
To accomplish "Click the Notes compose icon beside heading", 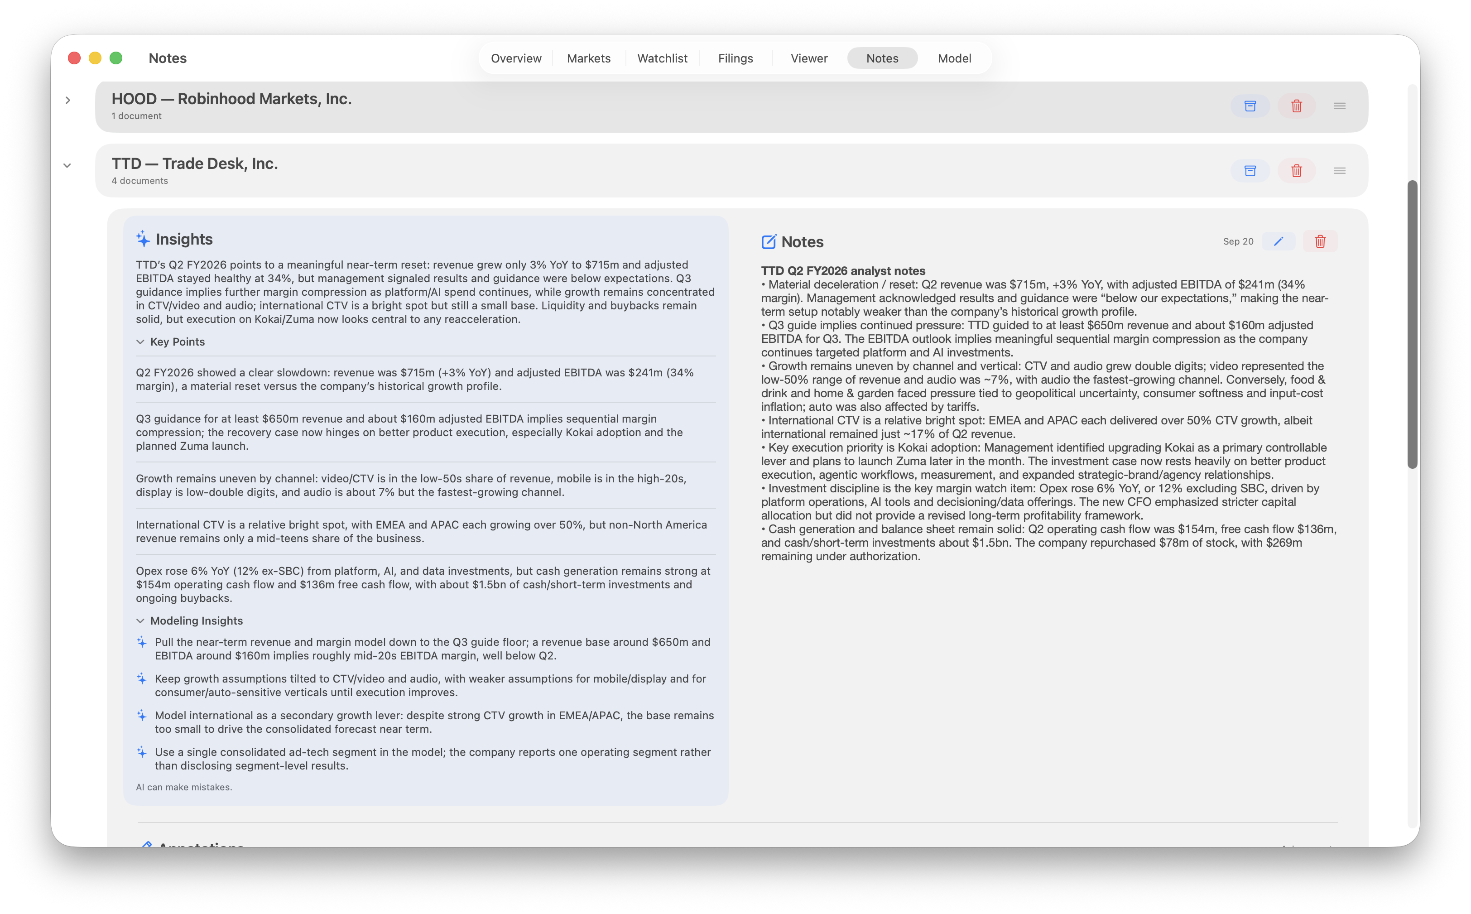I will [768, 242].
